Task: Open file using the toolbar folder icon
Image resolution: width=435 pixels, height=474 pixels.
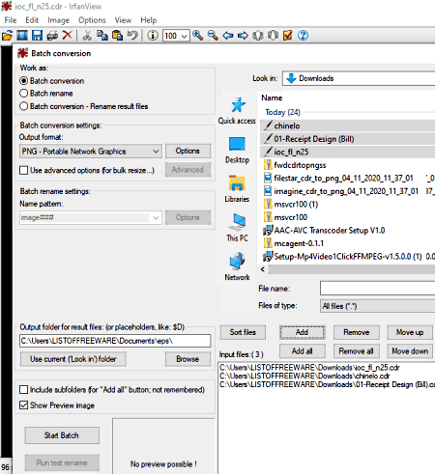Action: tap(7, 36)
